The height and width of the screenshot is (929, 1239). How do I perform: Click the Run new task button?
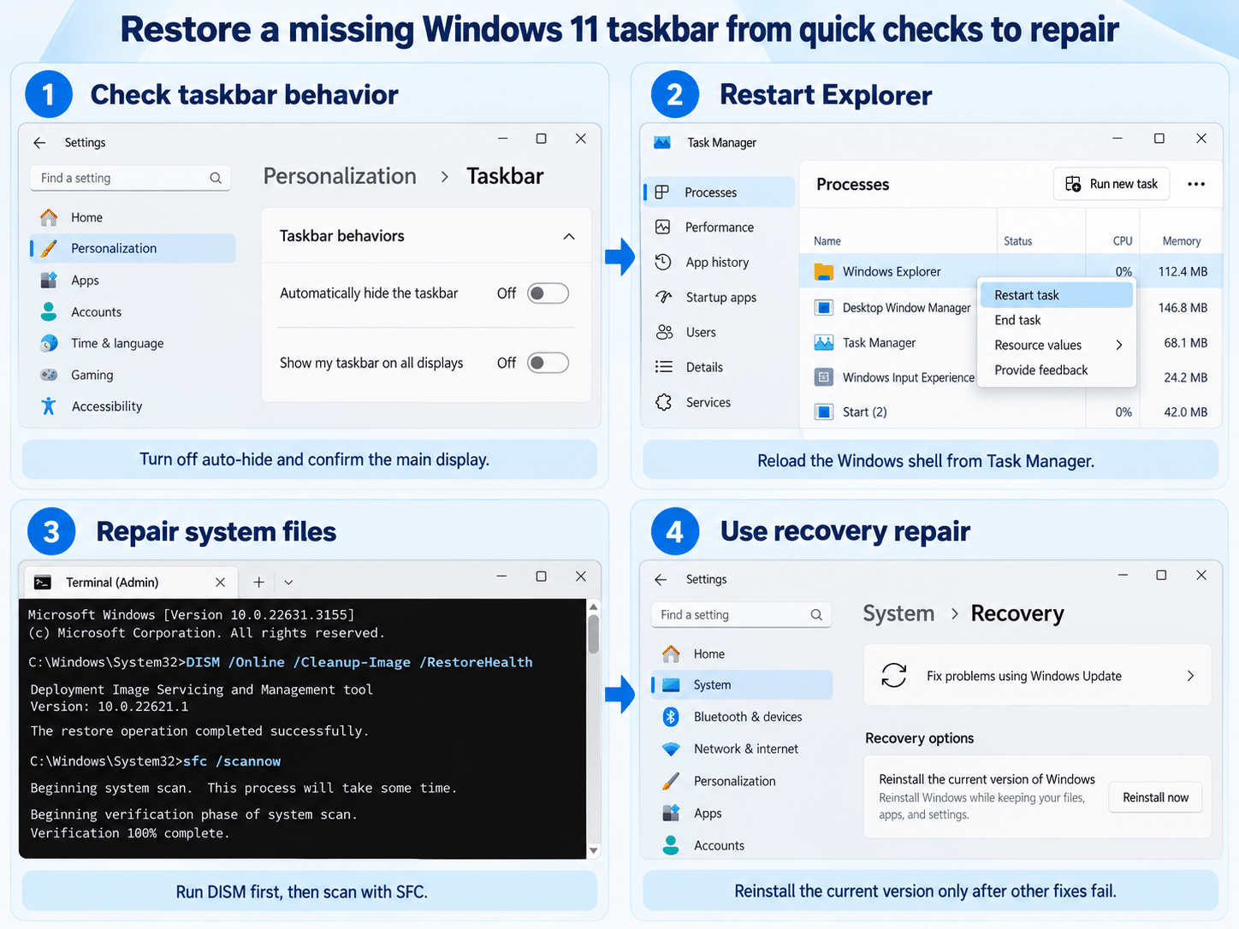pos(1112,184)
